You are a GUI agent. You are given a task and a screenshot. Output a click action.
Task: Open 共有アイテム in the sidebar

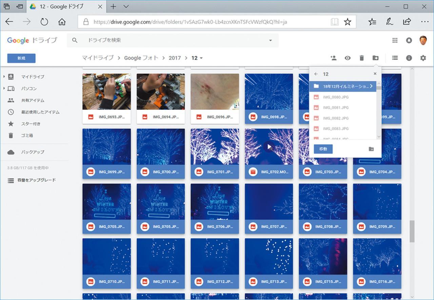point(32,100)
